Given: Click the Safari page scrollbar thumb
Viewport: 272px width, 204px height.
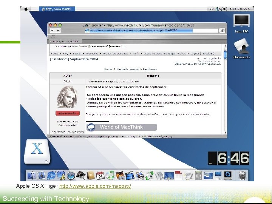Looking at the screenshot, I should (225, 55).
